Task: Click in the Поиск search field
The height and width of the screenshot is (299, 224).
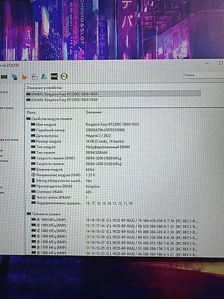Action: click(203, 75)
